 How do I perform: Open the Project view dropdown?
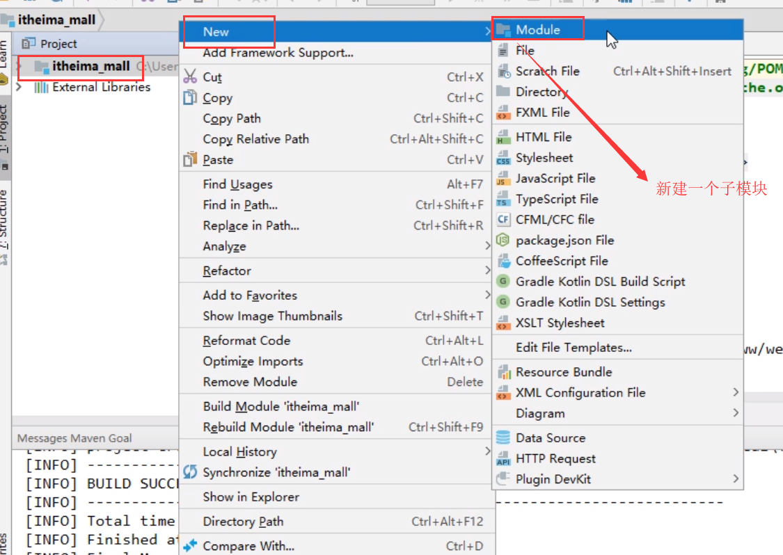click(49, 43)
